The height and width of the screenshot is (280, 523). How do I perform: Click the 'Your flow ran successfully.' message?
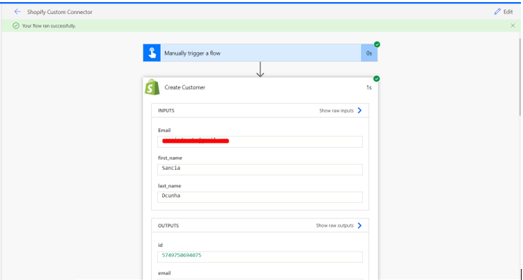click(49, 26)
